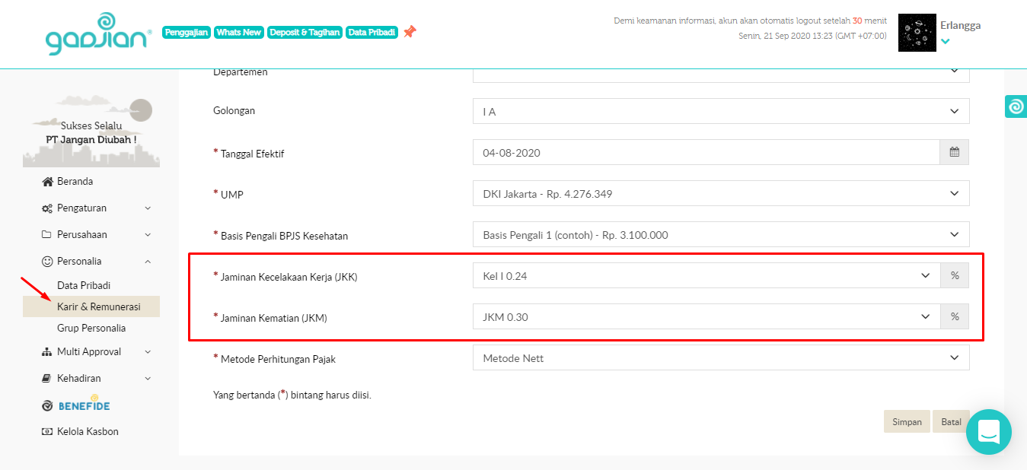Collapse the Personalia menu
The width and height of the screenshot is (1027, 470).
[x=91, y=261]
